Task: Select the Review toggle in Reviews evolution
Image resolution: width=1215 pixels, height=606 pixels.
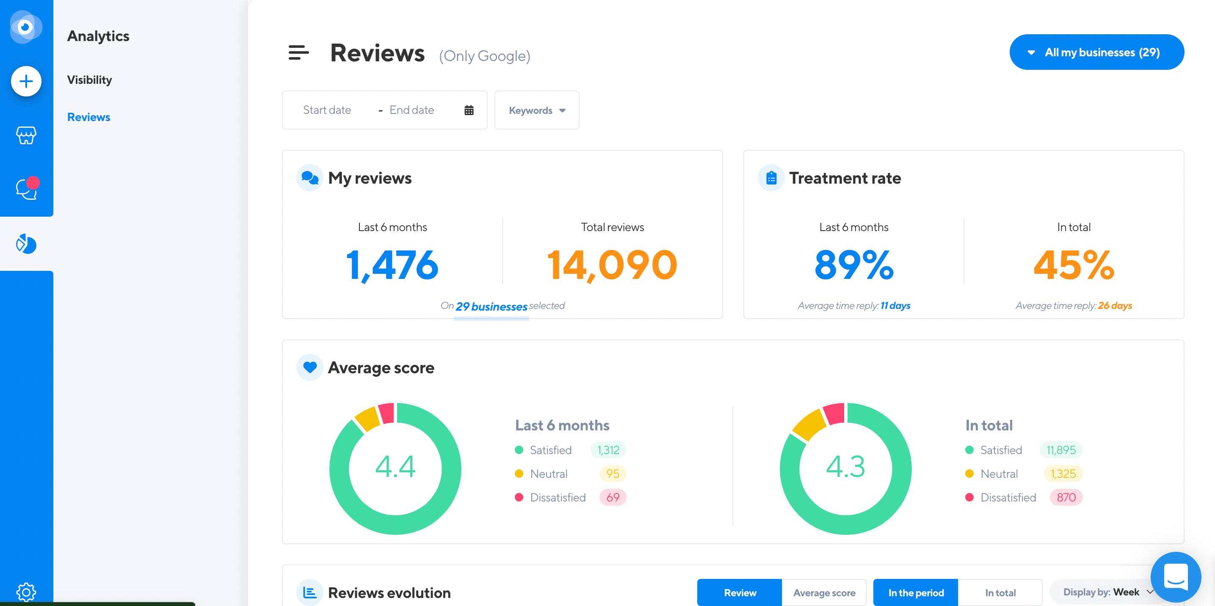Action: 740,593
